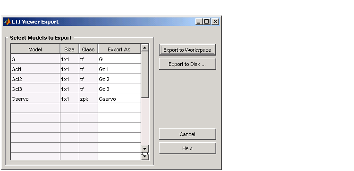Click the Class column header

click(x=88, y=49)
